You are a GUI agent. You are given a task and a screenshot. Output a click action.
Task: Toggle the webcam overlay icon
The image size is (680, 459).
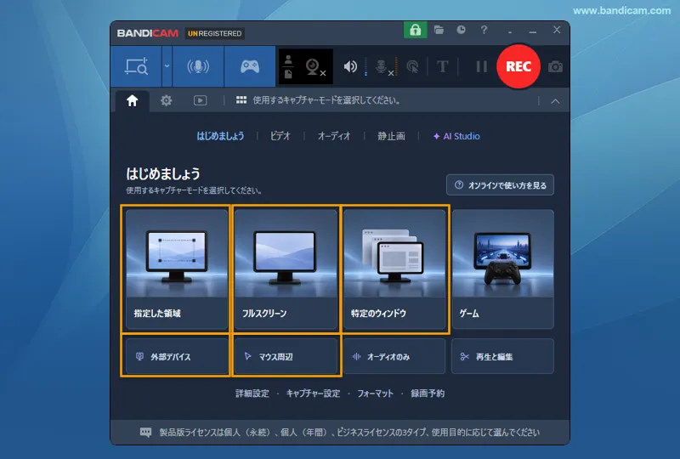(x=315, y=67)
